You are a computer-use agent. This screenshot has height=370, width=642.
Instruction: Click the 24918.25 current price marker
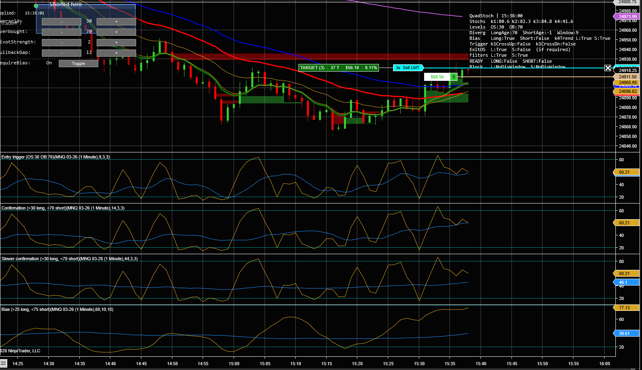coord(627,70)
